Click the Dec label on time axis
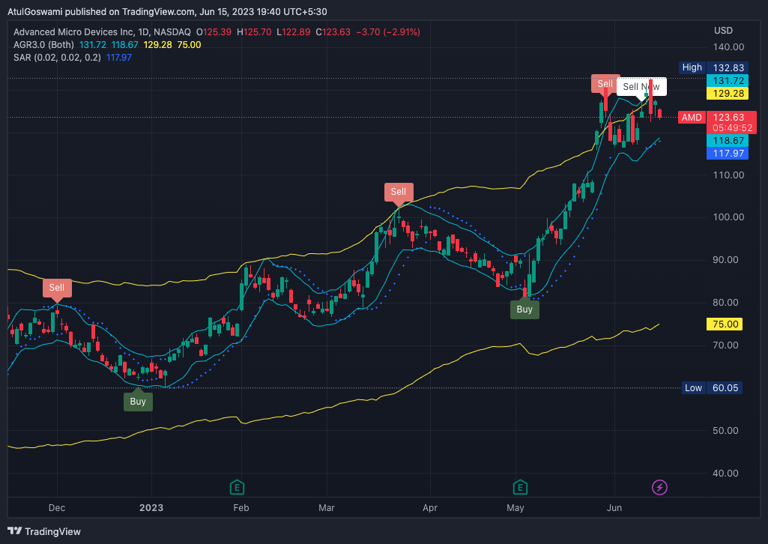The width and height of the screenshot is (768, 544). tap(57, 508)
